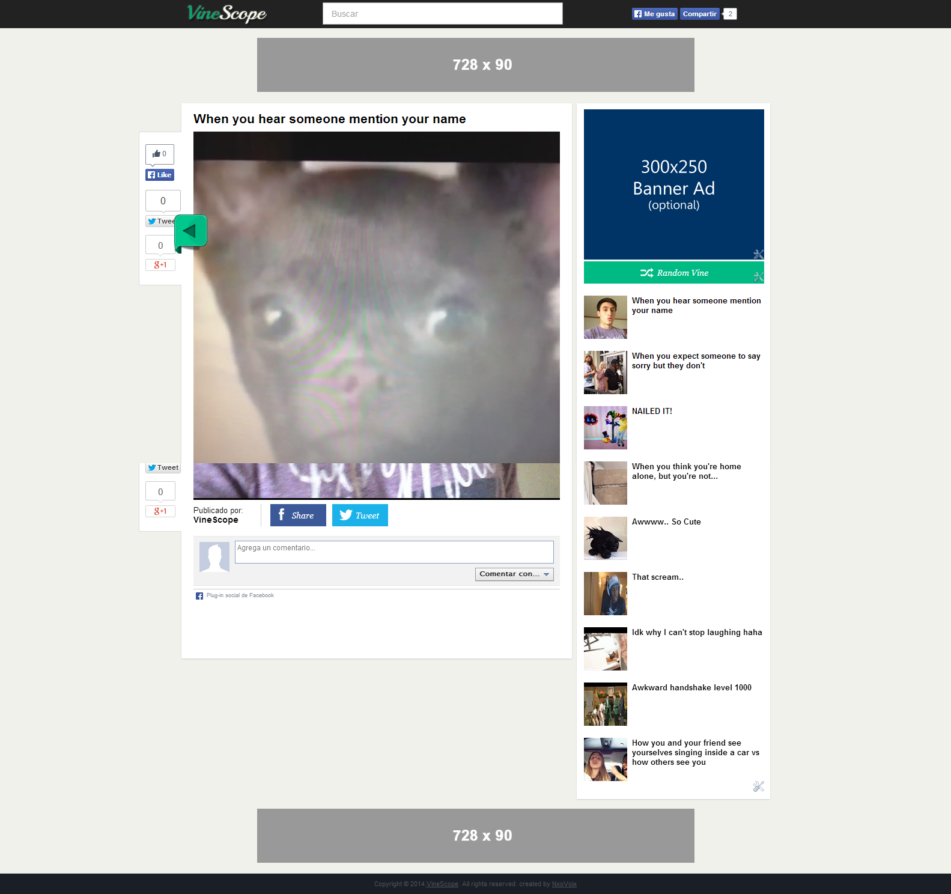Click the Buscar search field
951x894 pixels.
pyautogui.click(x=442, y=14)
